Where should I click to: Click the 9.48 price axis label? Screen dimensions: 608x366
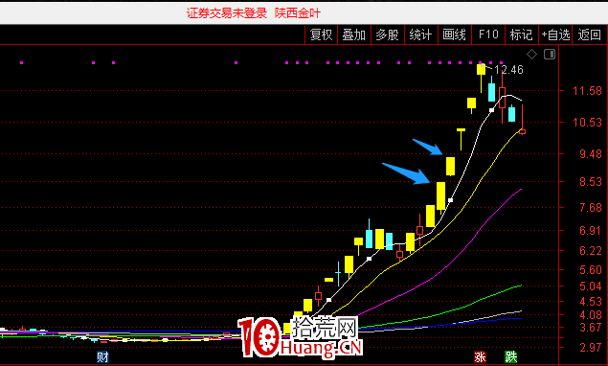point(591,154)
